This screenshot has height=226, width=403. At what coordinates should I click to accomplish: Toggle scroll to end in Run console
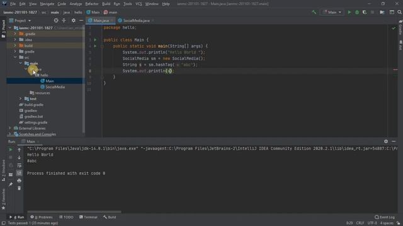tap(19, 173)
